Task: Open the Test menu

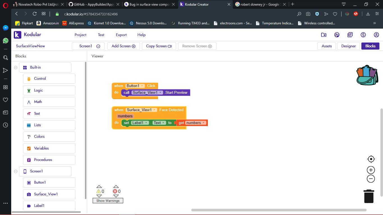Action: [101, 35]
